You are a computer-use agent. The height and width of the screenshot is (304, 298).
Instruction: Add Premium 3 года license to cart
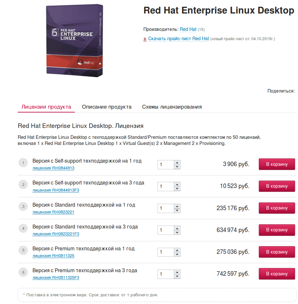pyautogui.click(x=277, y=274)
